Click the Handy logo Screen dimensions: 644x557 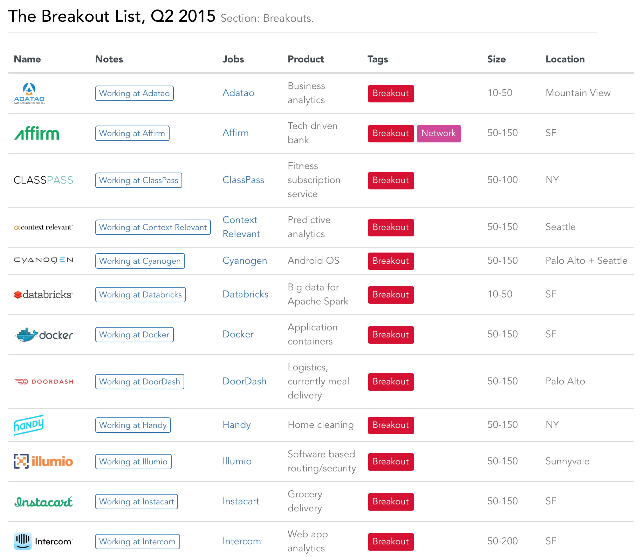click(29, 425)
